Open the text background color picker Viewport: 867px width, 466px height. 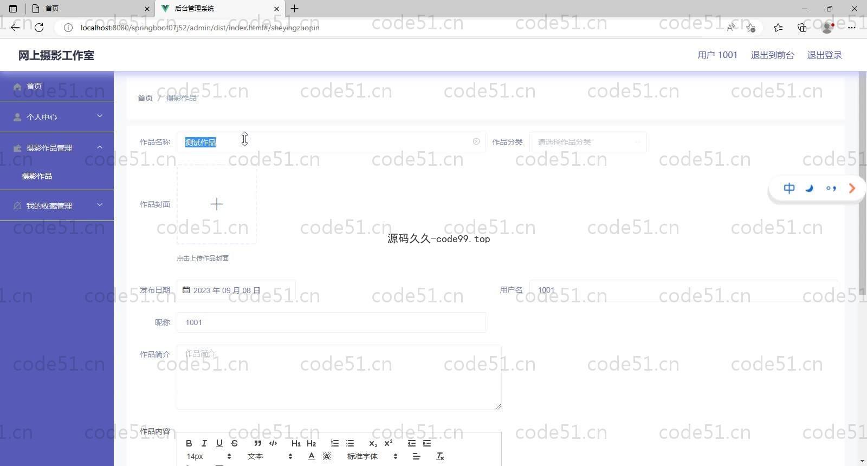pos(327,456)
